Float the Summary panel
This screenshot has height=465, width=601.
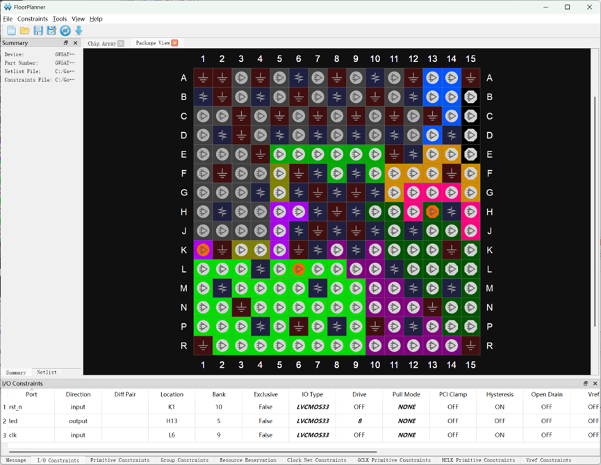(66, 43)
